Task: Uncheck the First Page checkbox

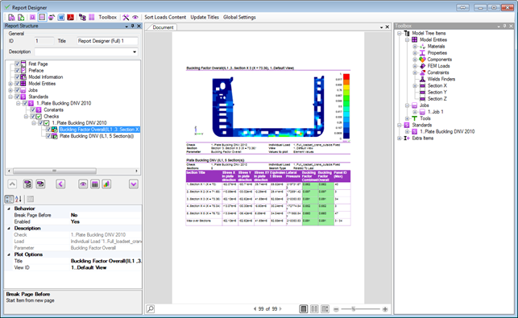Action: click(x=17, y=64)
